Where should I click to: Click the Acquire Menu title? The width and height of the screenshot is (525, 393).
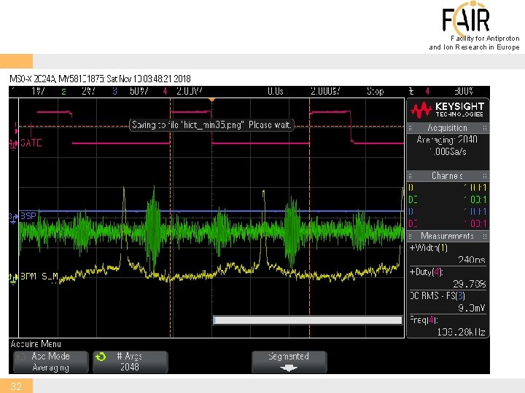36,344
